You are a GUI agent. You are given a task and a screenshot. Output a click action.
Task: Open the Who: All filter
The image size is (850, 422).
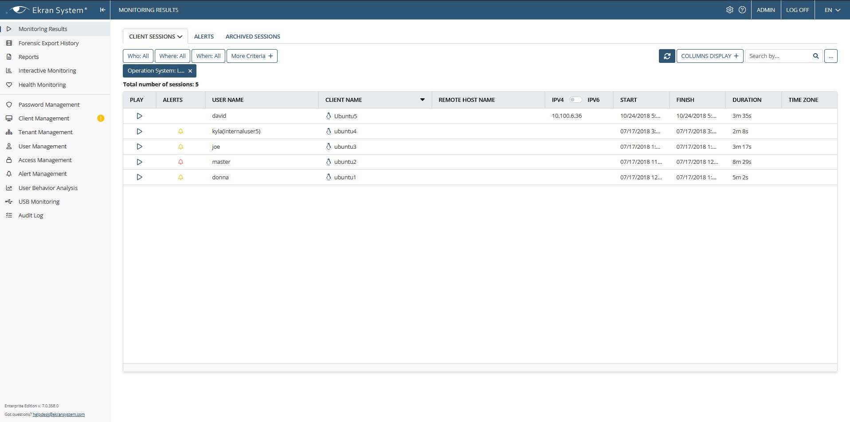(x=138, y=56)
